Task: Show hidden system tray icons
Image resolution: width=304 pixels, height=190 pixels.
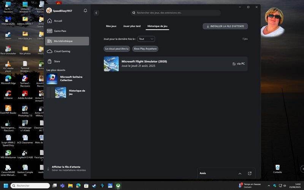Action: coord(269,186)
